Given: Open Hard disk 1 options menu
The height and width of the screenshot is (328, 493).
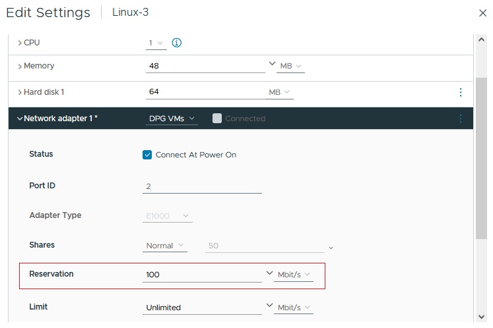Looking at the screenshot, I should coord(461,92).
